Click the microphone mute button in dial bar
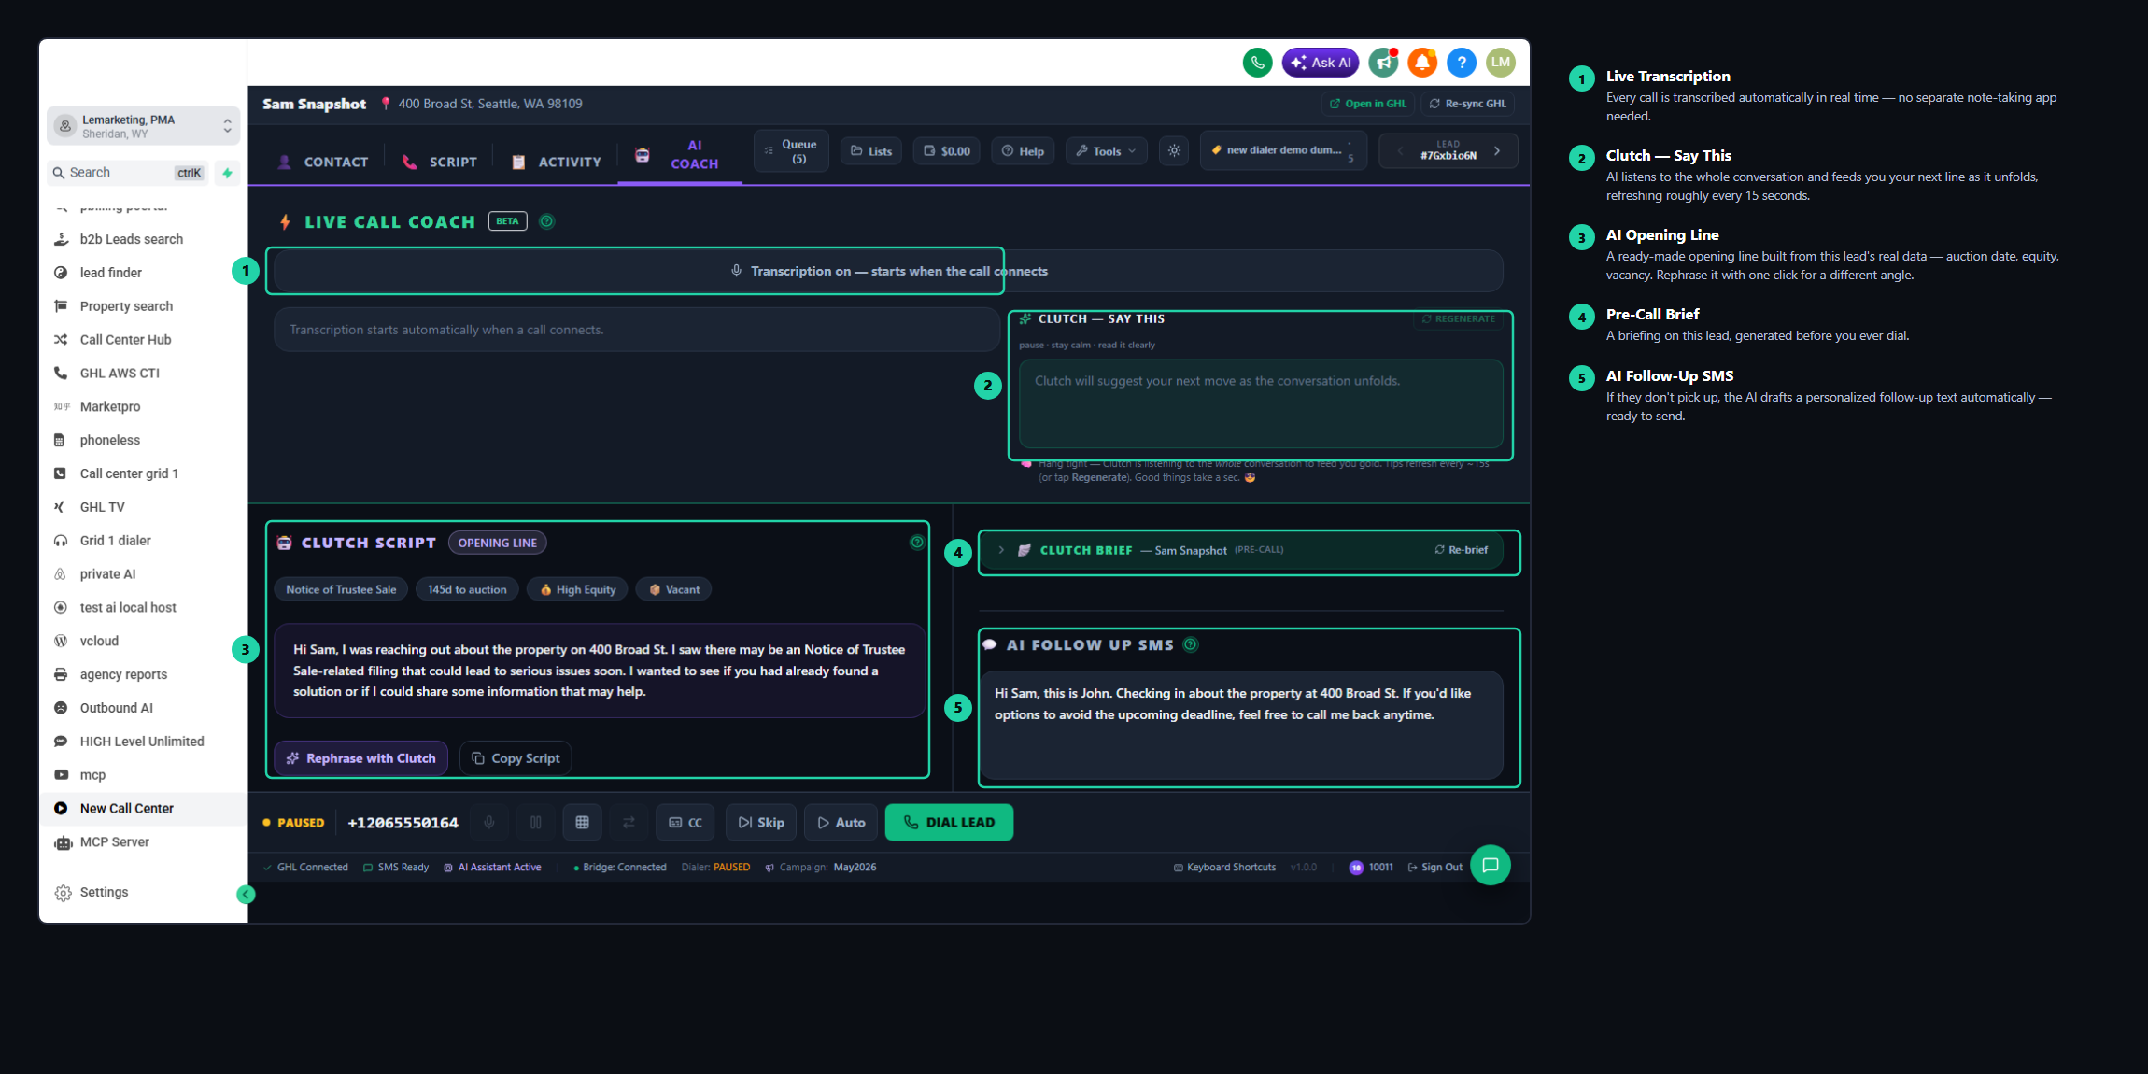The height and width of the screenshot is (1074, 2148). click(x=489, y=823)
